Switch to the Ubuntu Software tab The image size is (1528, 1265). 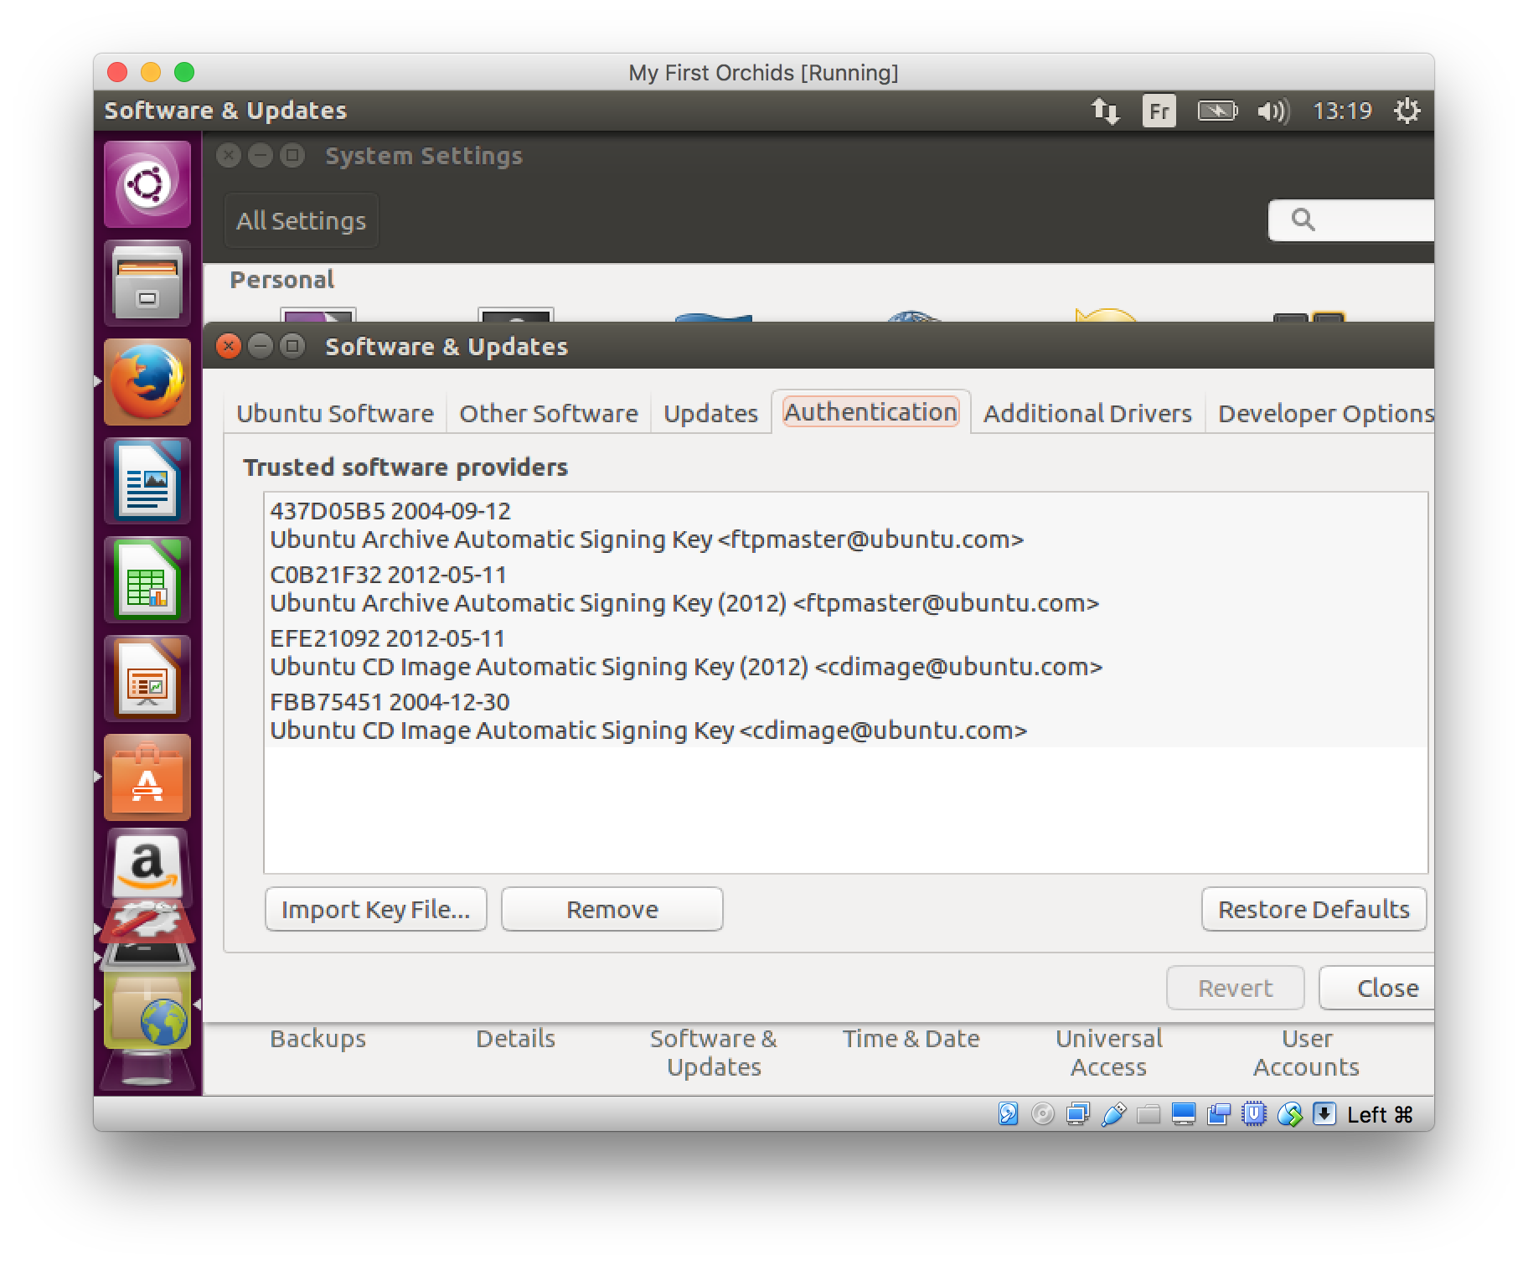coord(335,413)
